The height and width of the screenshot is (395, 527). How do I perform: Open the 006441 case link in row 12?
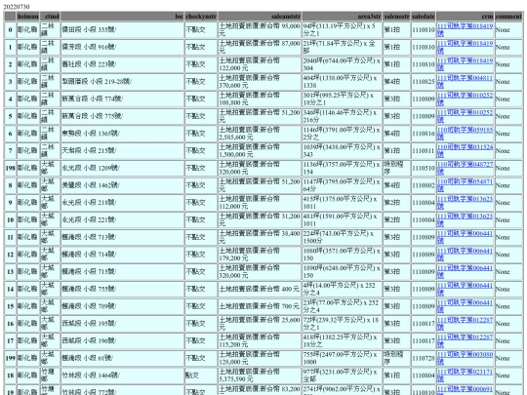(x=465, y=255)
